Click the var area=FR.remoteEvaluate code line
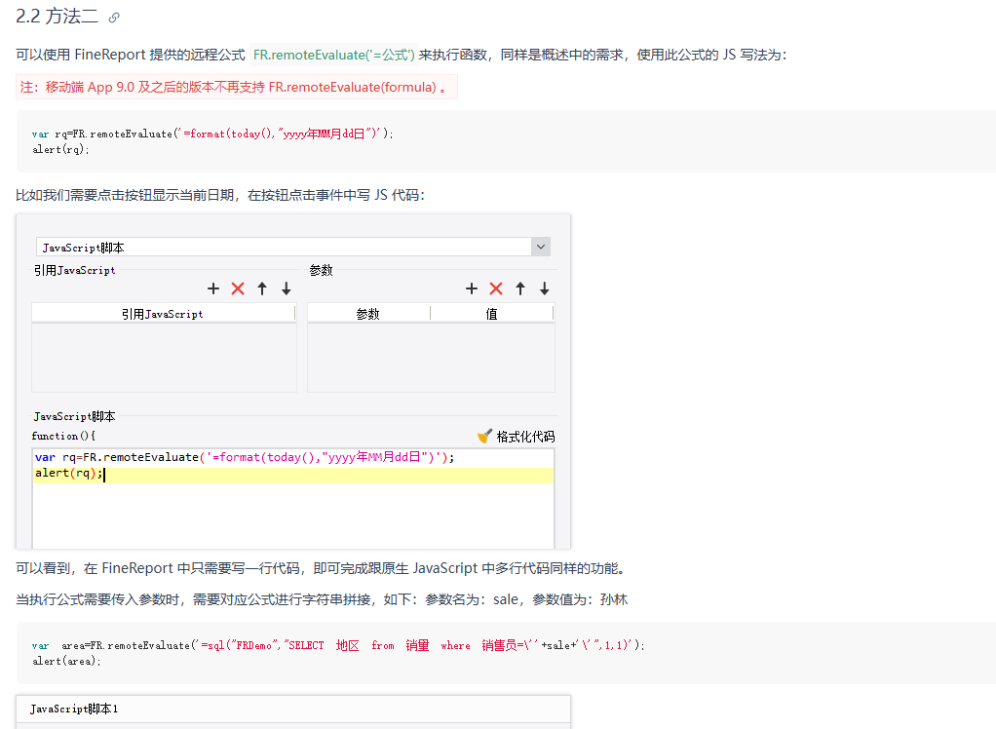Screen dimensions: 996x729 tap(338, 645)
